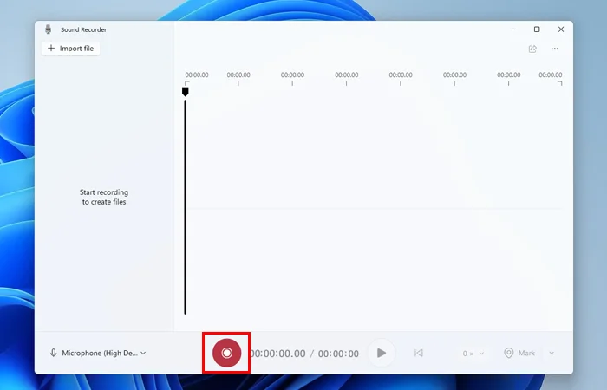607x390 pixels.
Task: Click the playhead marker on the timeline
Action: click(x=185, y=91)
